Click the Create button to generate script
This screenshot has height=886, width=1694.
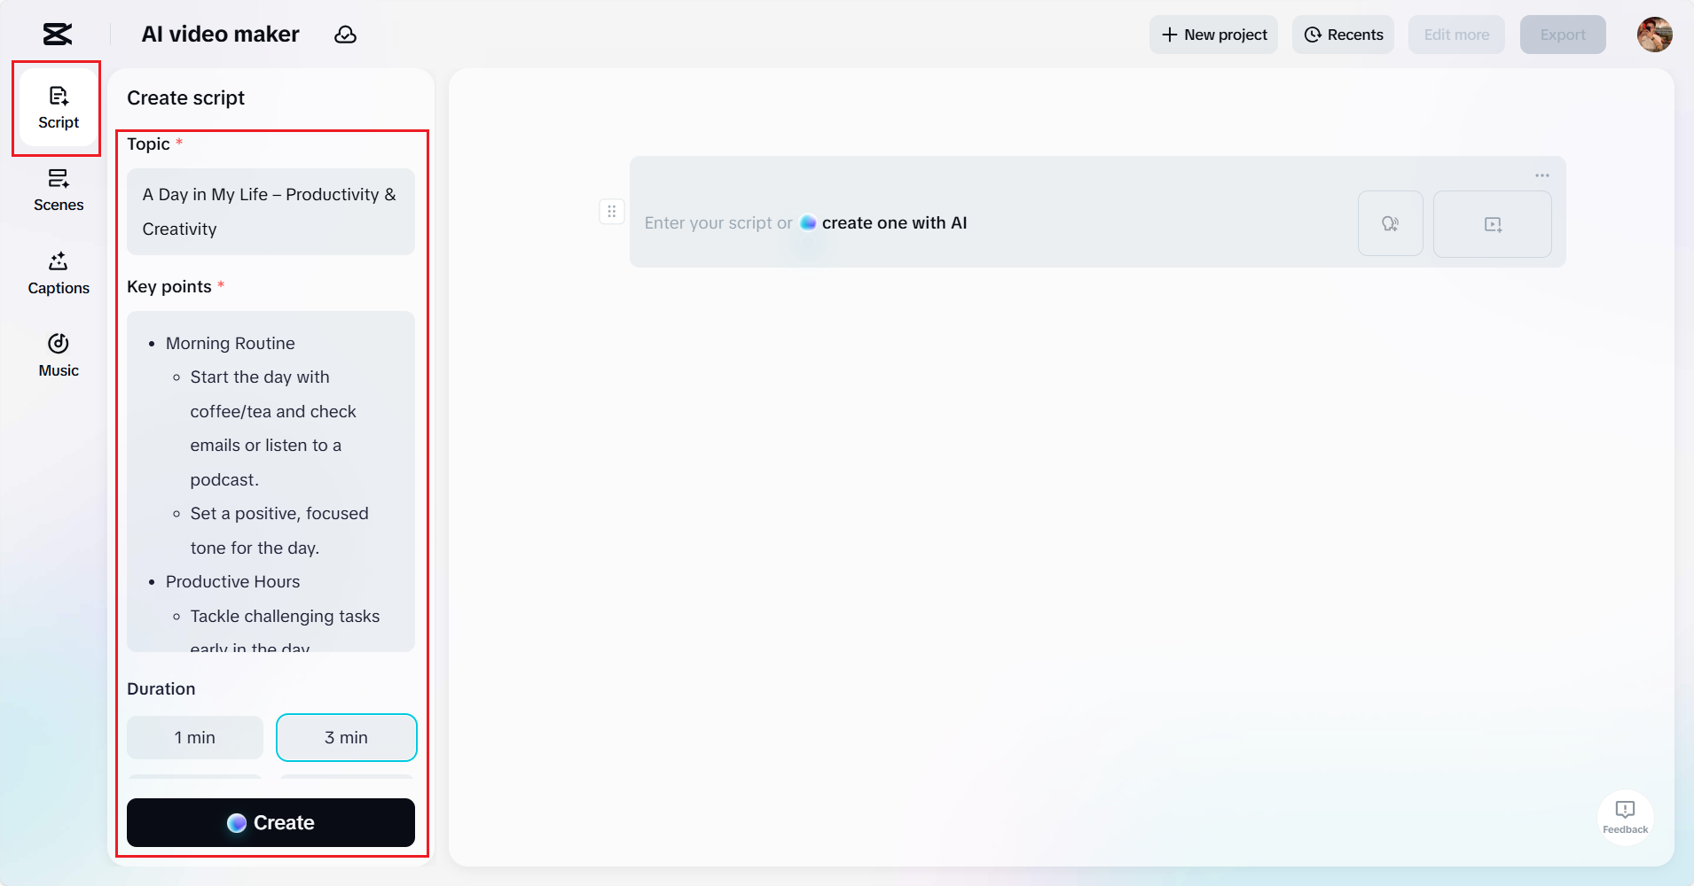271,822
